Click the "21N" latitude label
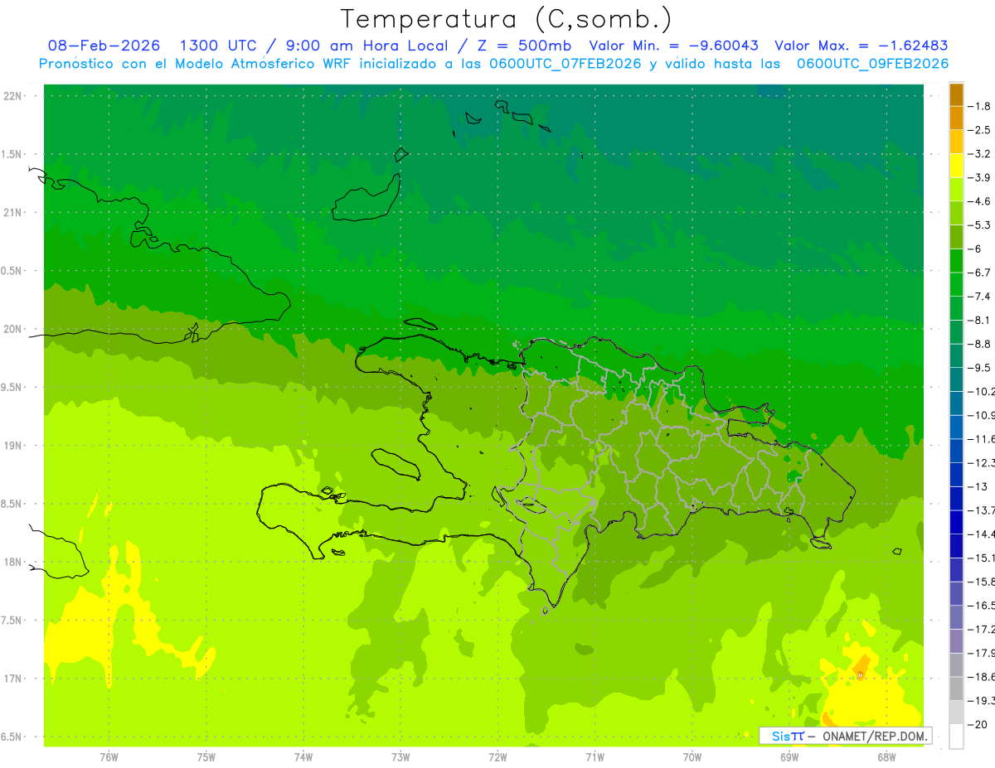This screenshot has width=995, height=768. pyautogui.click(x=14, y=213)
